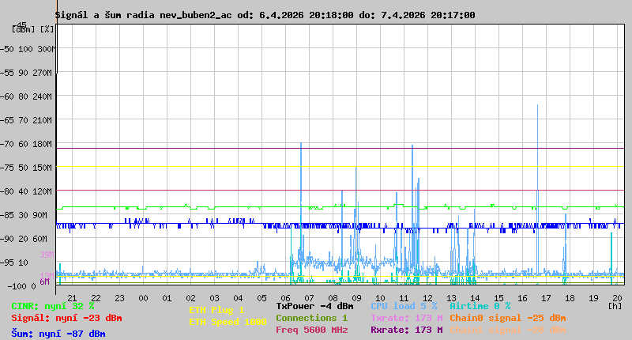Click the '13' hour label on the x-axis
This screenshot has height=340, width=632.
[x=451, y=298]
